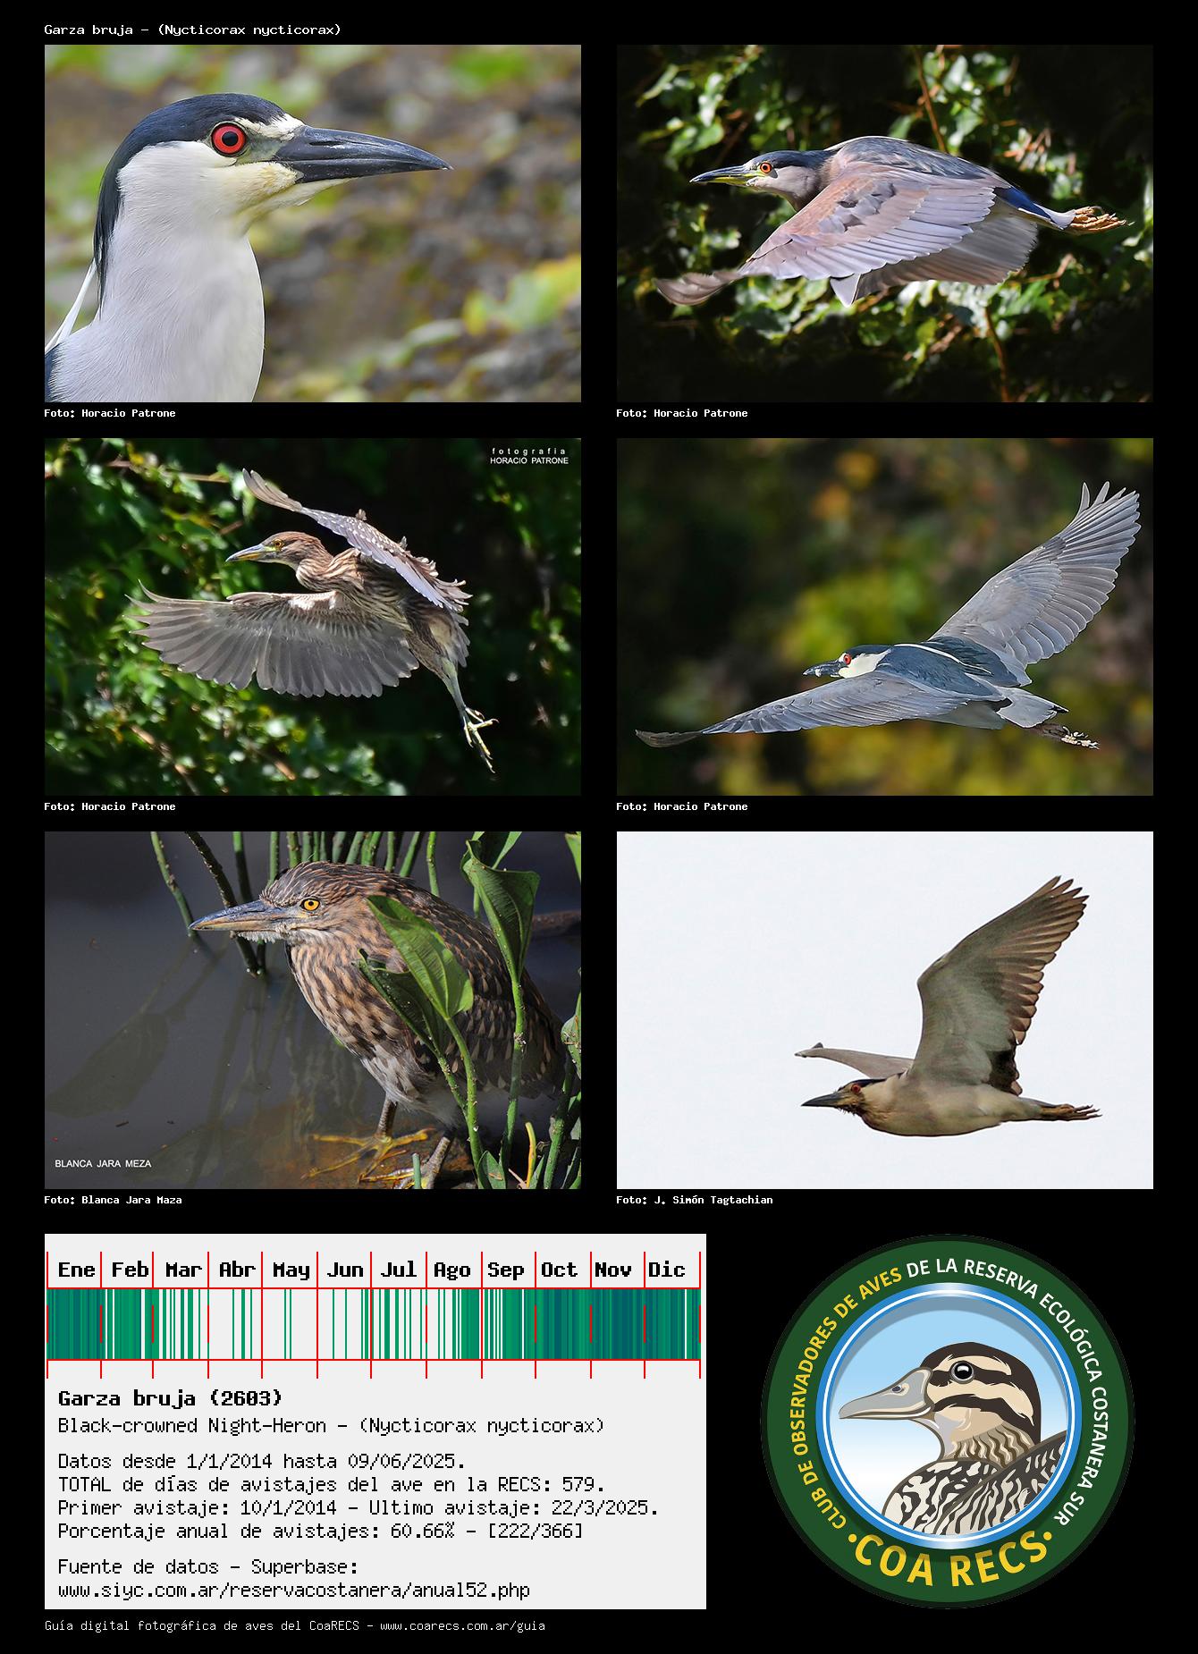This screenshot has height=1654, width=1198.
Task: Click the 'Garza bruja (2603)' heading
Action: [170, 1397]
